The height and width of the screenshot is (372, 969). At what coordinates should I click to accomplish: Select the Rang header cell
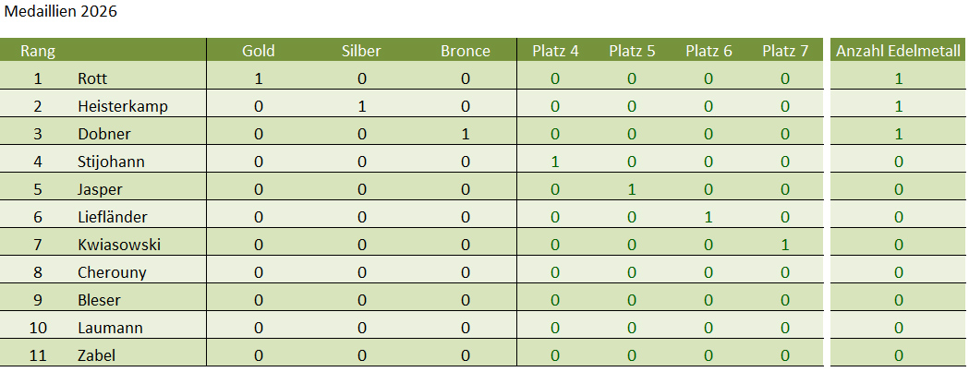coord(38,51)
